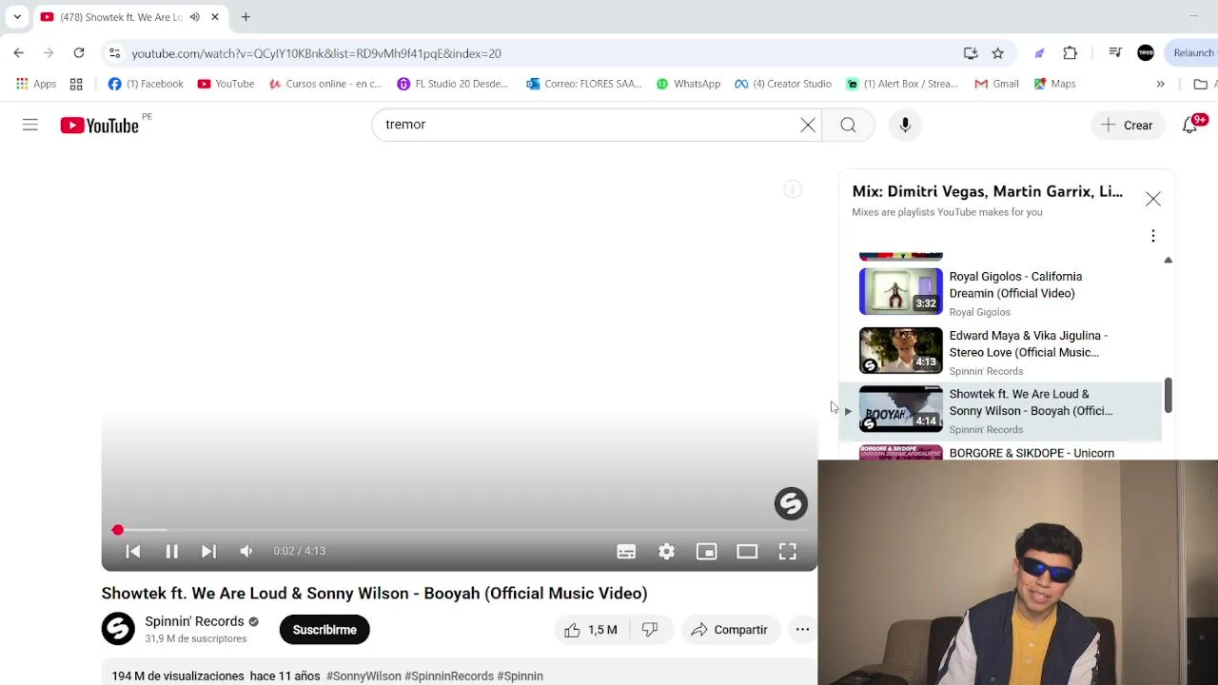Open the #SonnyWilson hashtag
Image resolution: width=1218 pixels, height=685 pixels.
pos(363,675)
